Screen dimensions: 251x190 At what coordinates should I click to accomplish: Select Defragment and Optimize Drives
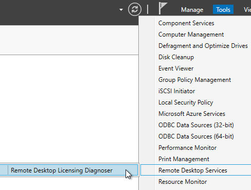(203, 46)
